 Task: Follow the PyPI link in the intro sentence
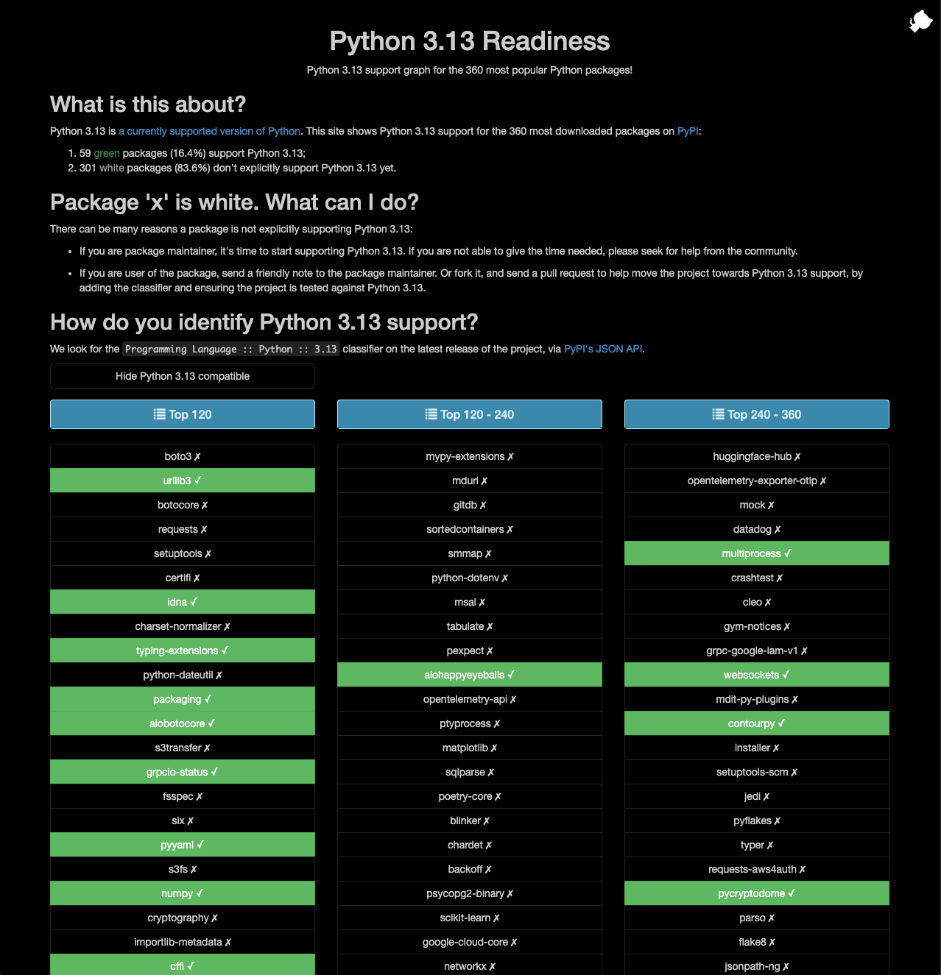(x=688, y=131)
